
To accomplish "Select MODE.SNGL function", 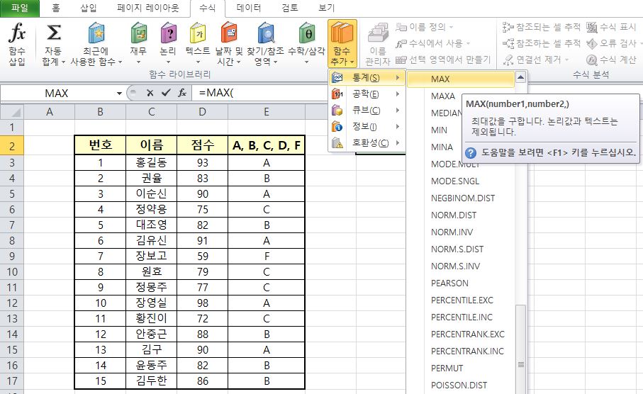I will click(454, 181).
